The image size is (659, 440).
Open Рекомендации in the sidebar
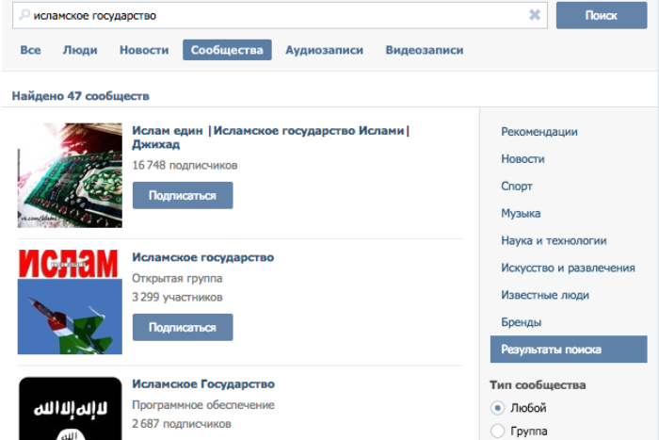point(539,132)
